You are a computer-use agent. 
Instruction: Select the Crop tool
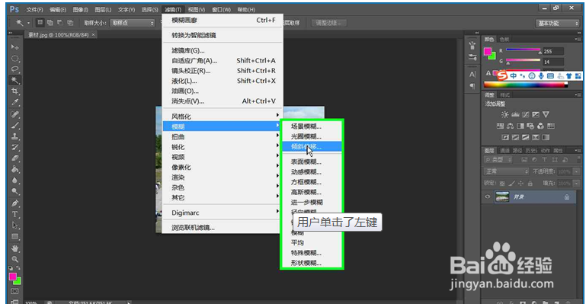coord(15,91)
